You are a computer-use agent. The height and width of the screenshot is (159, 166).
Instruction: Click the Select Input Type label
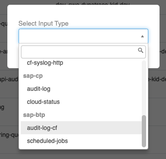point(43,23)
